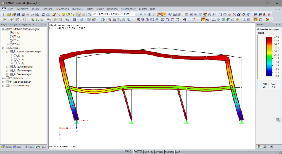Collapse the Lokale Verformungen node

point(7,52)
